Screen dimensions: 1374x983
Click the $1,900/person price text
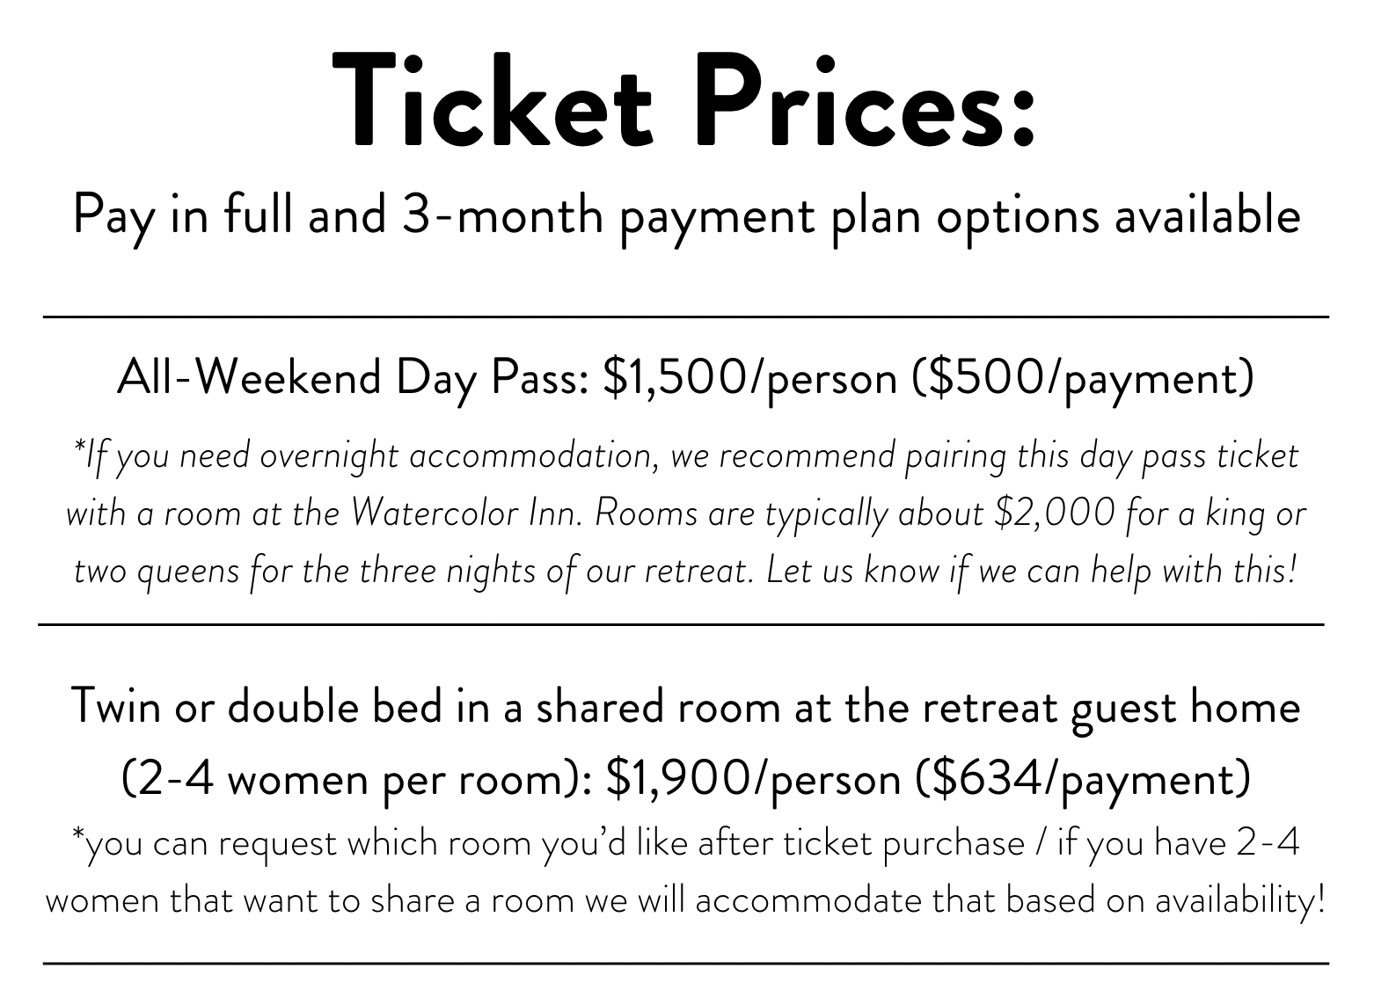[753, 779]
